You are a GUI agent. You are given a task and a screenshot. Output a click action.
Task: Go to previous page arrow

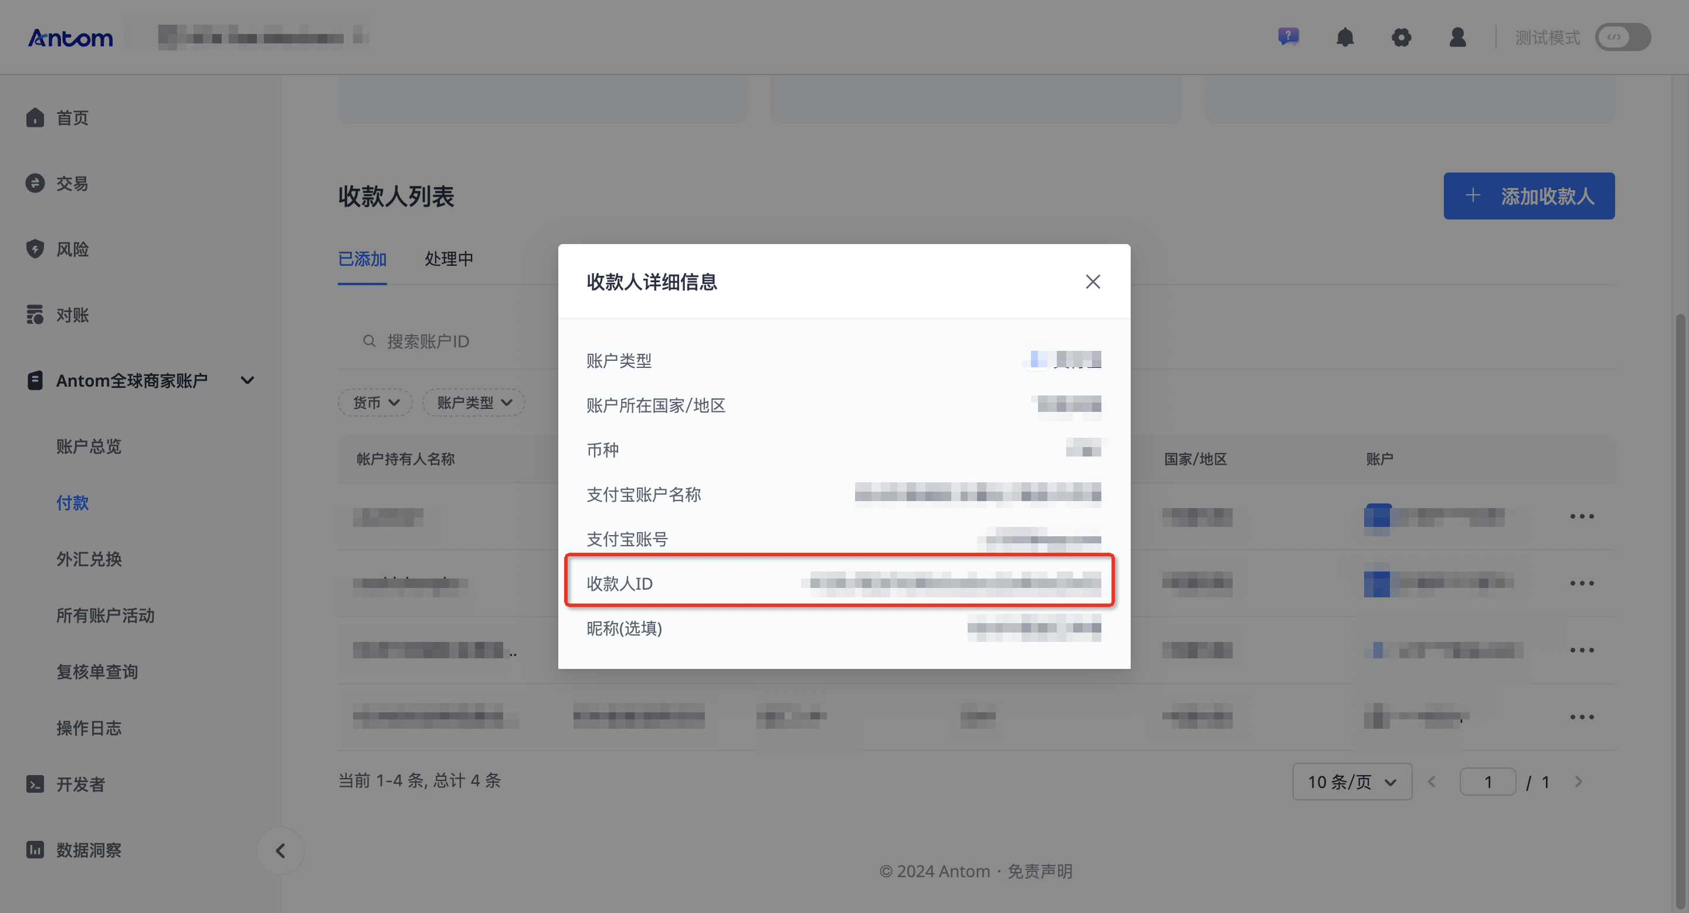point(1432,782)
